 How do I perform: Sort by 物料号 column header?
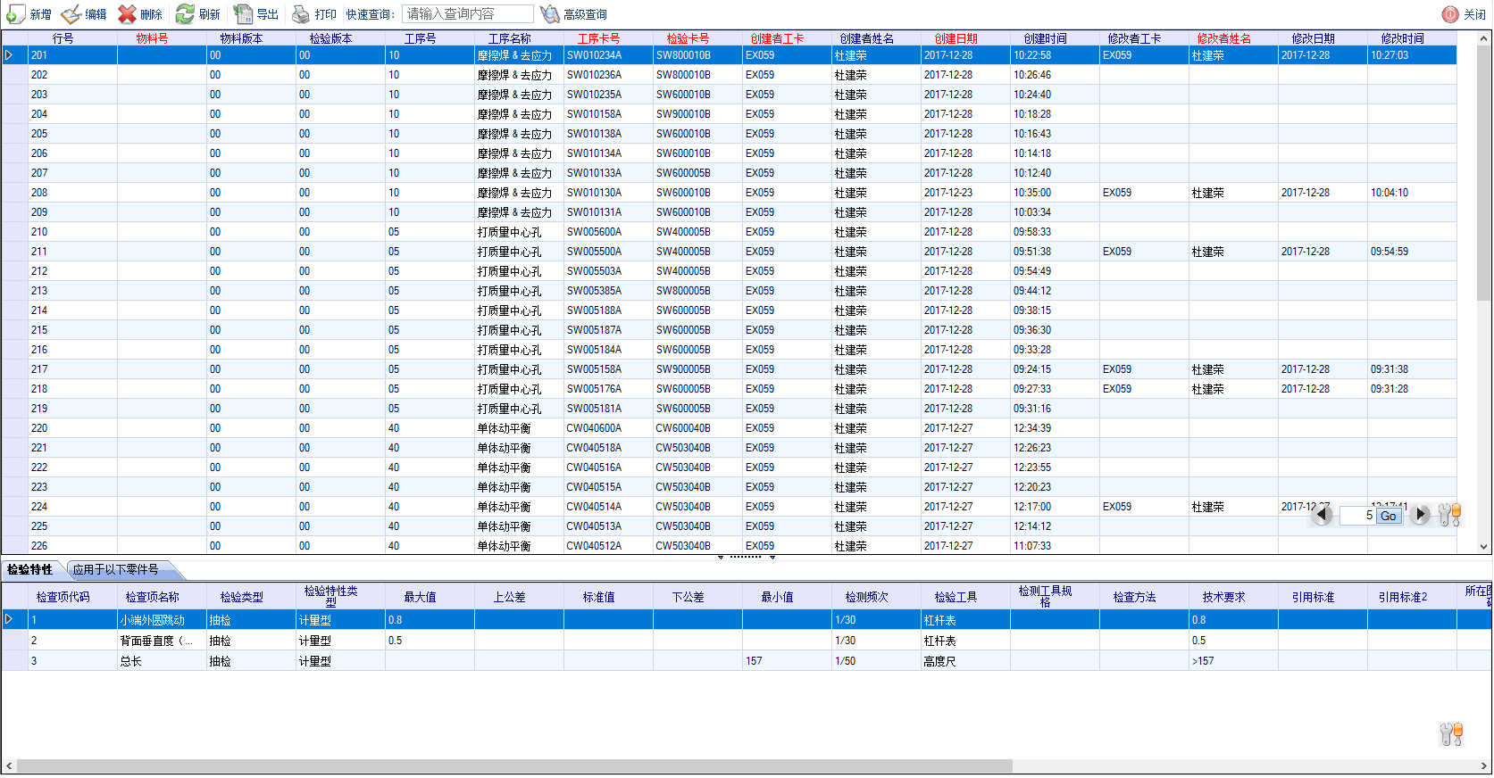[x=152, y=38]
